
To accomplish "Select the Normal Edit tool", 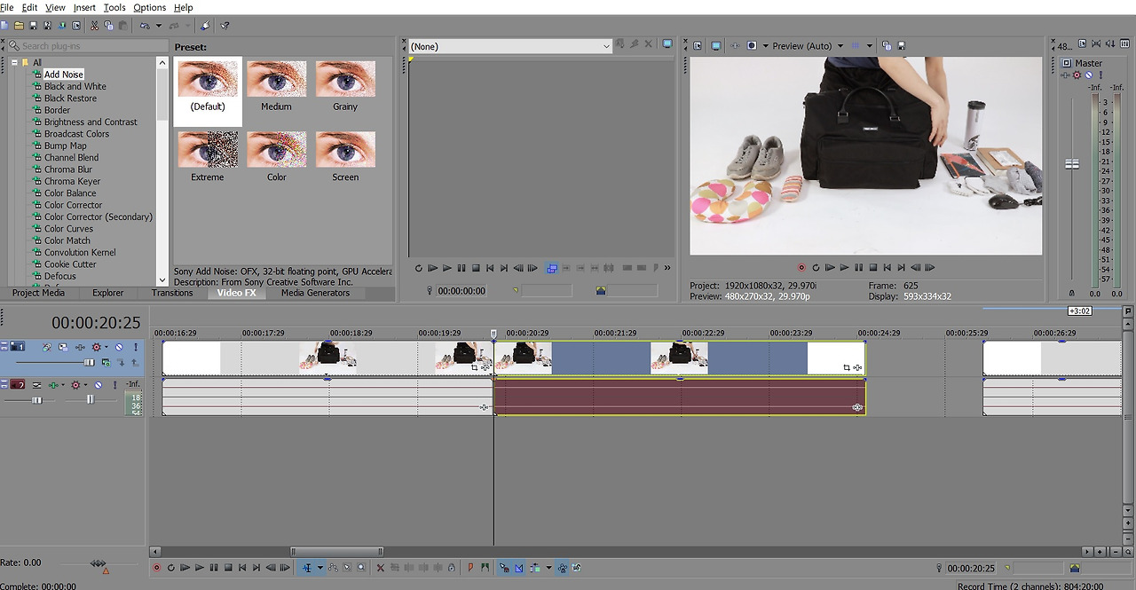I will pyautogui.click(x=308, y=568).
